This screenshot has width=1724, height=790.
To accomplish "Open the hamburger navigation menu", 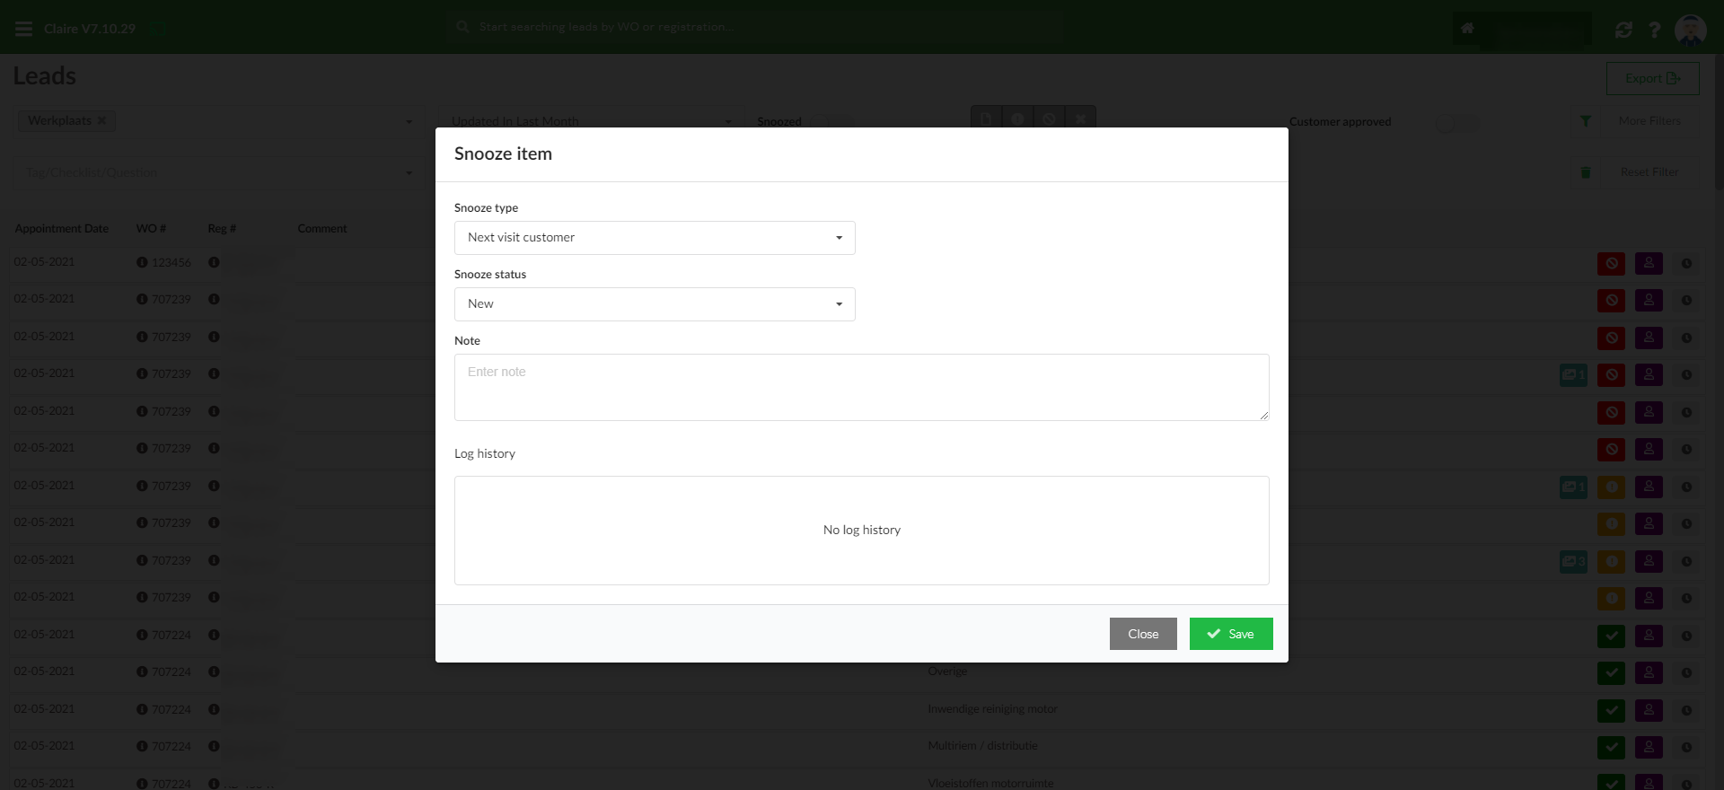I will click(x=24, y=29).
